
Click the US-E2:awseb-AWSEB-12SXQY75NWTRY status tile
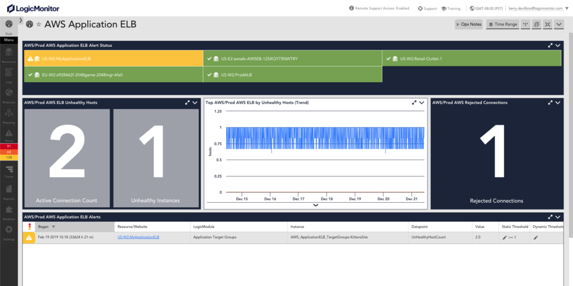[x=292, y=58]
